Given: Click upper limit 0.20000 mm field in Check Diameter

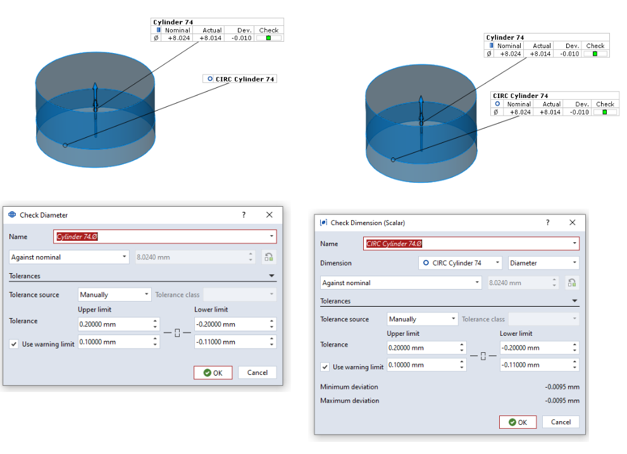Looking at the screenshot, I should (114, 324).
